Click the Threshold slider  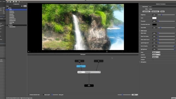(166, 21)
